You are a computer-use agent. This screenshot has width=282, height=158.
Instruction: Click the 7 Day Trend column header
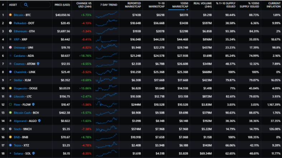pyautogui.click(x=109, y=5)
